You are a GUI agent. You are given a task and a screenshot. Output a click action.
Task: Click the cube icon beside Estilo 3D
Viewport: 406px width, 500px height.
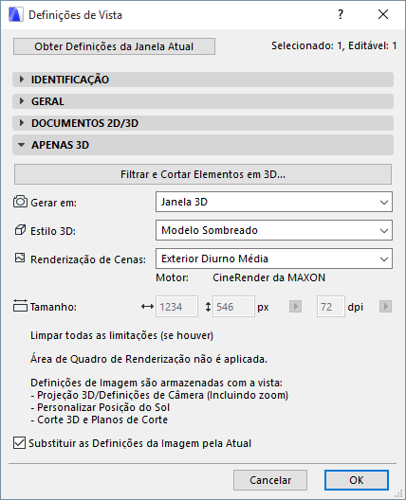(x=20, y=230)
